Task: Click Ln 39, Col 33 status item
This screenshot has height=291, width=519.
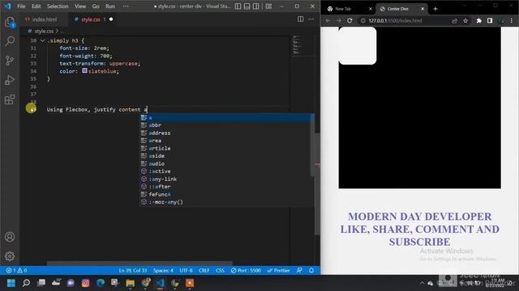Action: [x=133, y=270]
